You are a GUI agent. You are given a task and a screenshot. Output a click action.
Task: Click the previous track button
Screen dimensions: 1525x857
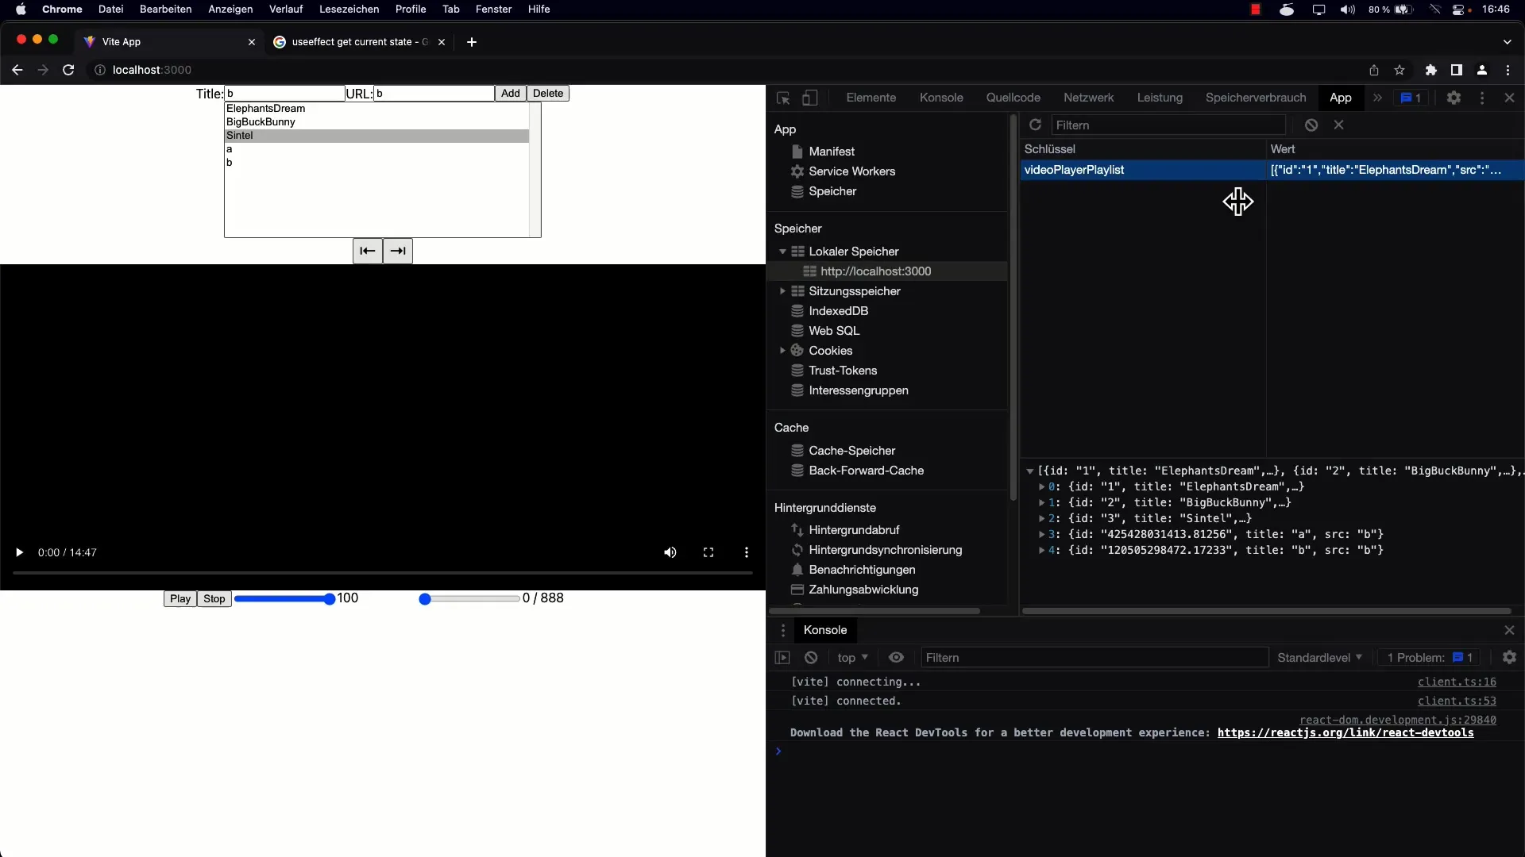[368, 251]
